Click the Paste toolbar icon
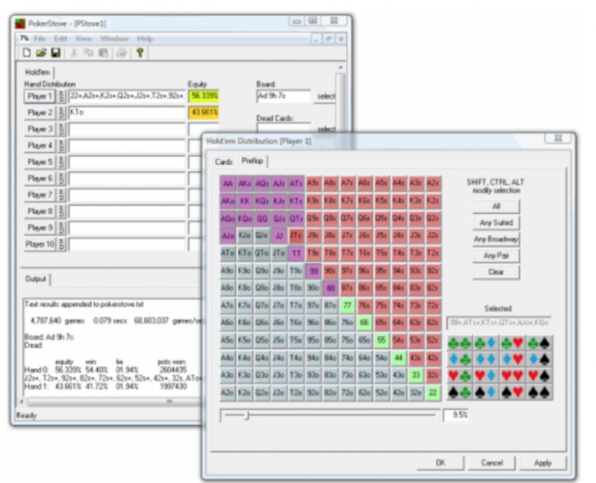596x483 pixels. 104,52
